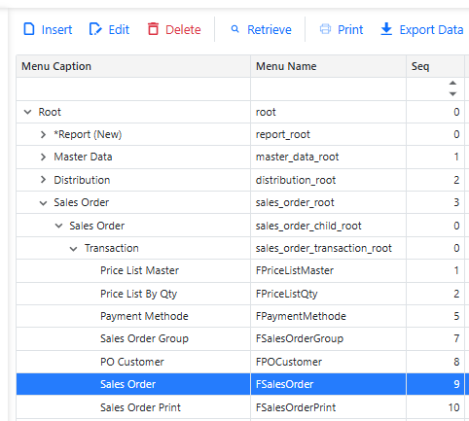
Task: Select the highlighted FSalesOrder Sales Order row
Action: click(x=240, y=384)
